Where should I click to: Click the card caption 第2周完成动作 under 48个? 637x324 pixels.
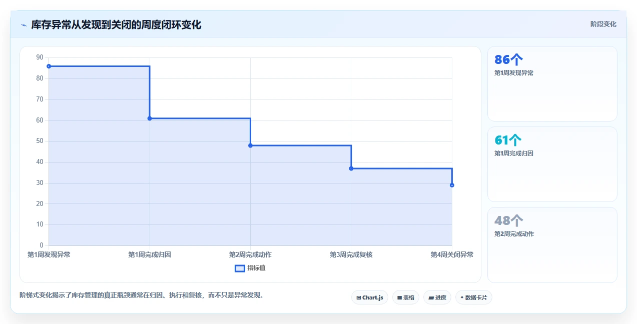click(514, 234)
